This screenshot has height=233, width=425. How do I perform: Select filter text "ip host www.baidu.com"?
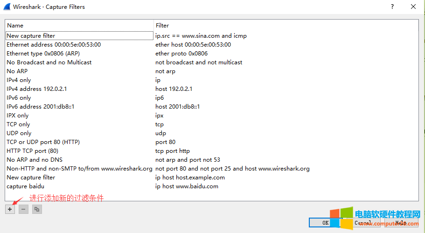(187, 186)
